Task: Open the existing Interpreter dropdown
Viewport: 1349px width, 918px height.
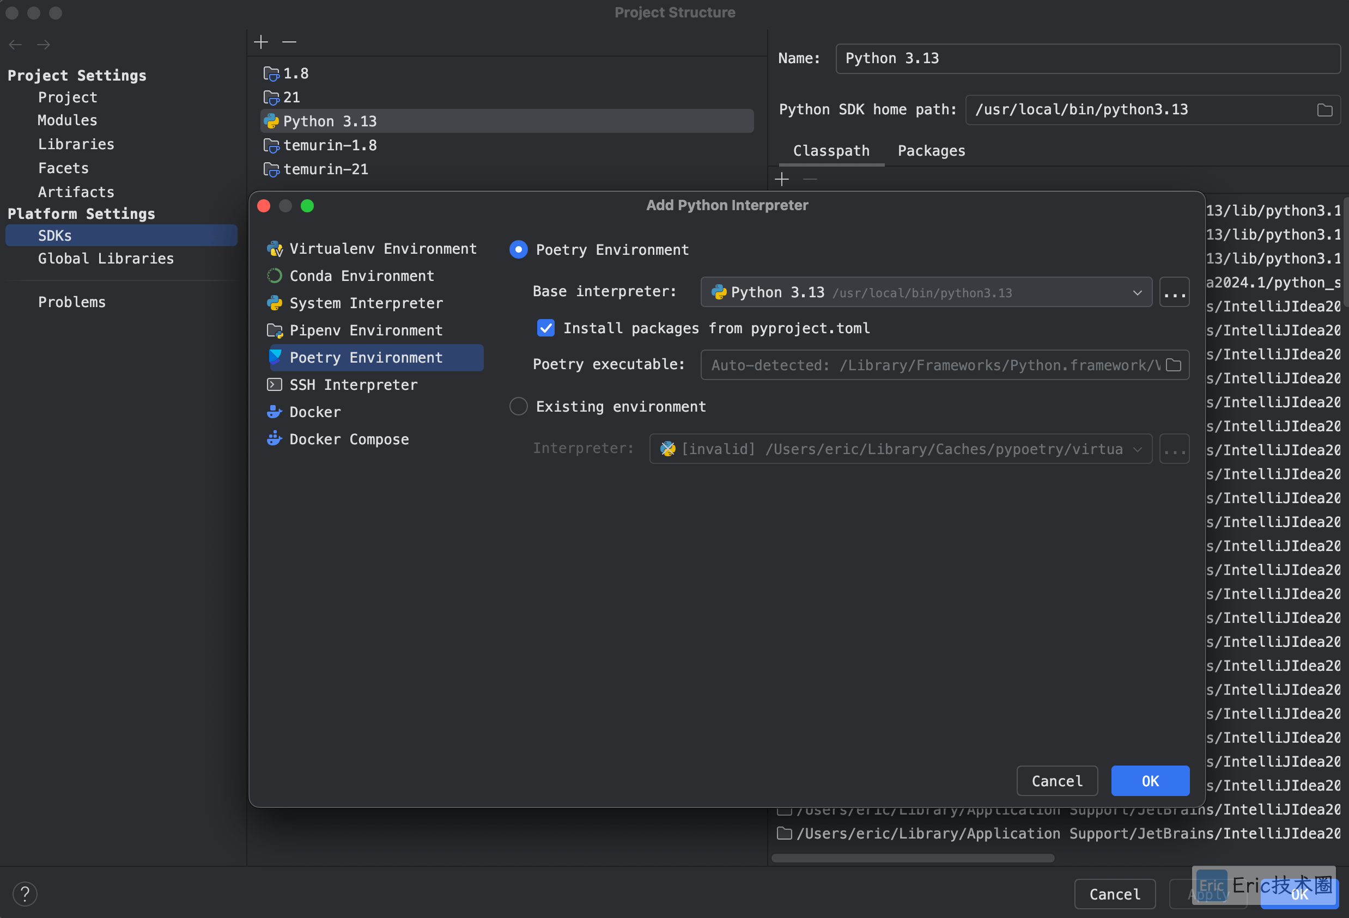Action: pyautogui.click(x=900, y=449)
